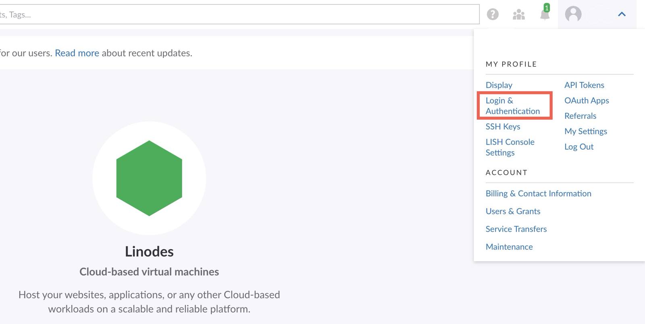Click the green Linodes hexagon icon
This screenshot has height=324, width=645.
click(149, 178)
